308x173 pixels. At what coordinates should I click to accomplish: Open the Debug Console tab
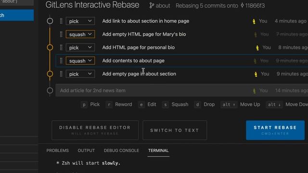(121, 150)
